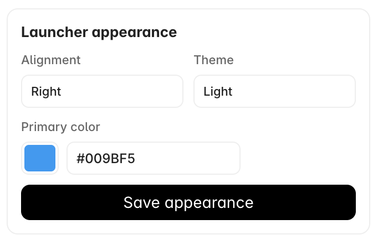The width and height of the screenshot is (378, 240).
Task: Click the Launcher appearance heading
Action: click(99, 32)
